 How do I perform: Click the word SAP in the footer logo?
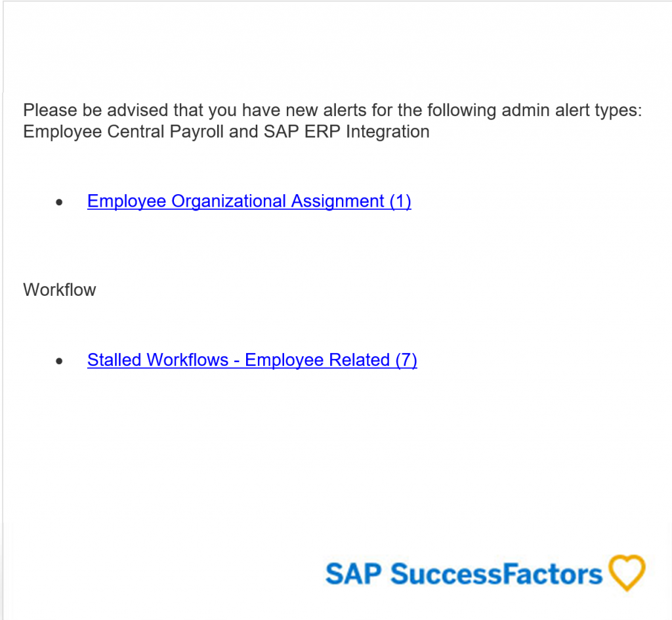pyautogui.click(x=353, y=573)
